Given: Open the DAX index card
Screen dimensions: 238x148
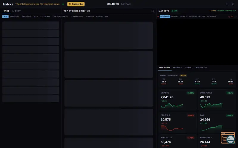Looking at the screenshot, I should point(217,123).
